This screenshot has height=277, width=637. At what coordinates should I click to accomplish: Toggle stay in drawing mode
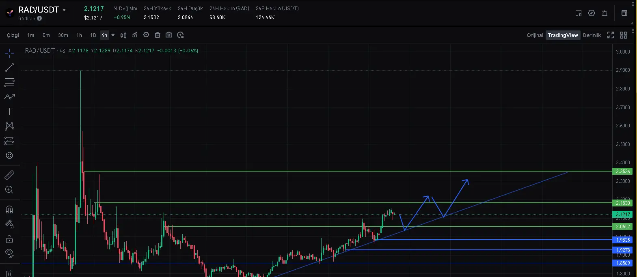point(9,224)
